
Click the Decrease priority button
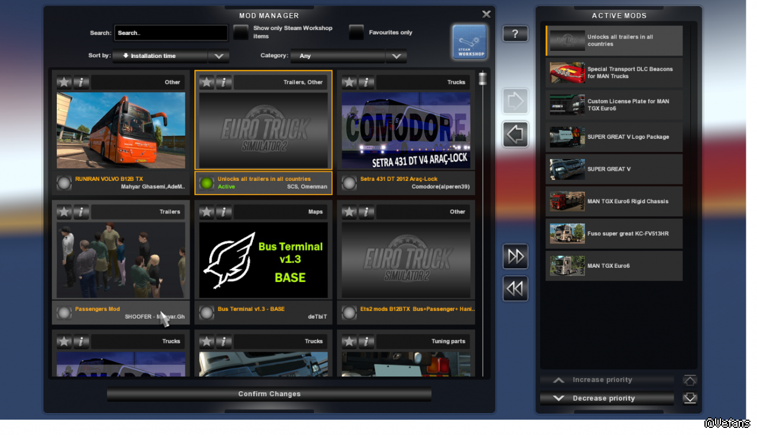pyautogui.click(x=607, y=398)
